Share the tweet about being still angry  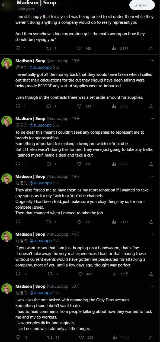point(151,48)
